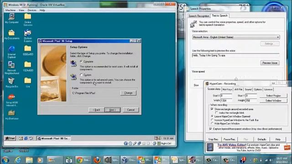292x164 pixels.
Task: Click Stop Rec. button in HyperCam
Action: point(213,139)
